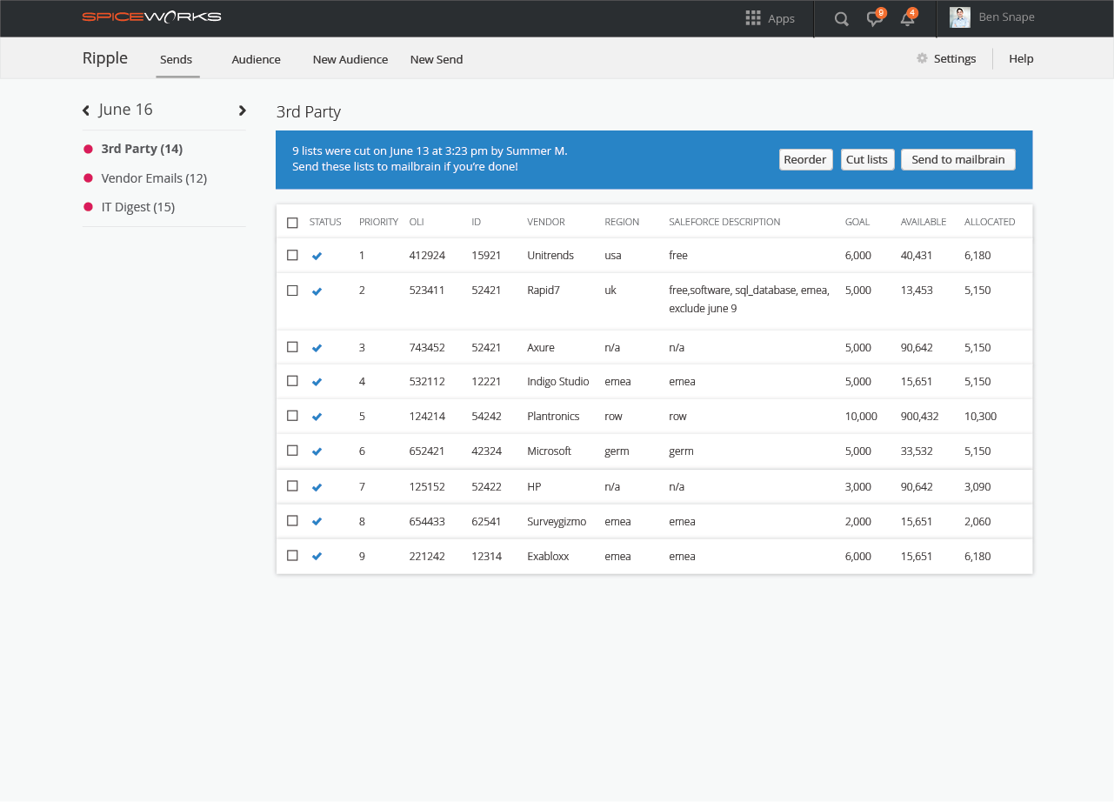Click the Reorder button
Viewport: 1114px width, 802px height.
pos(806,159)
